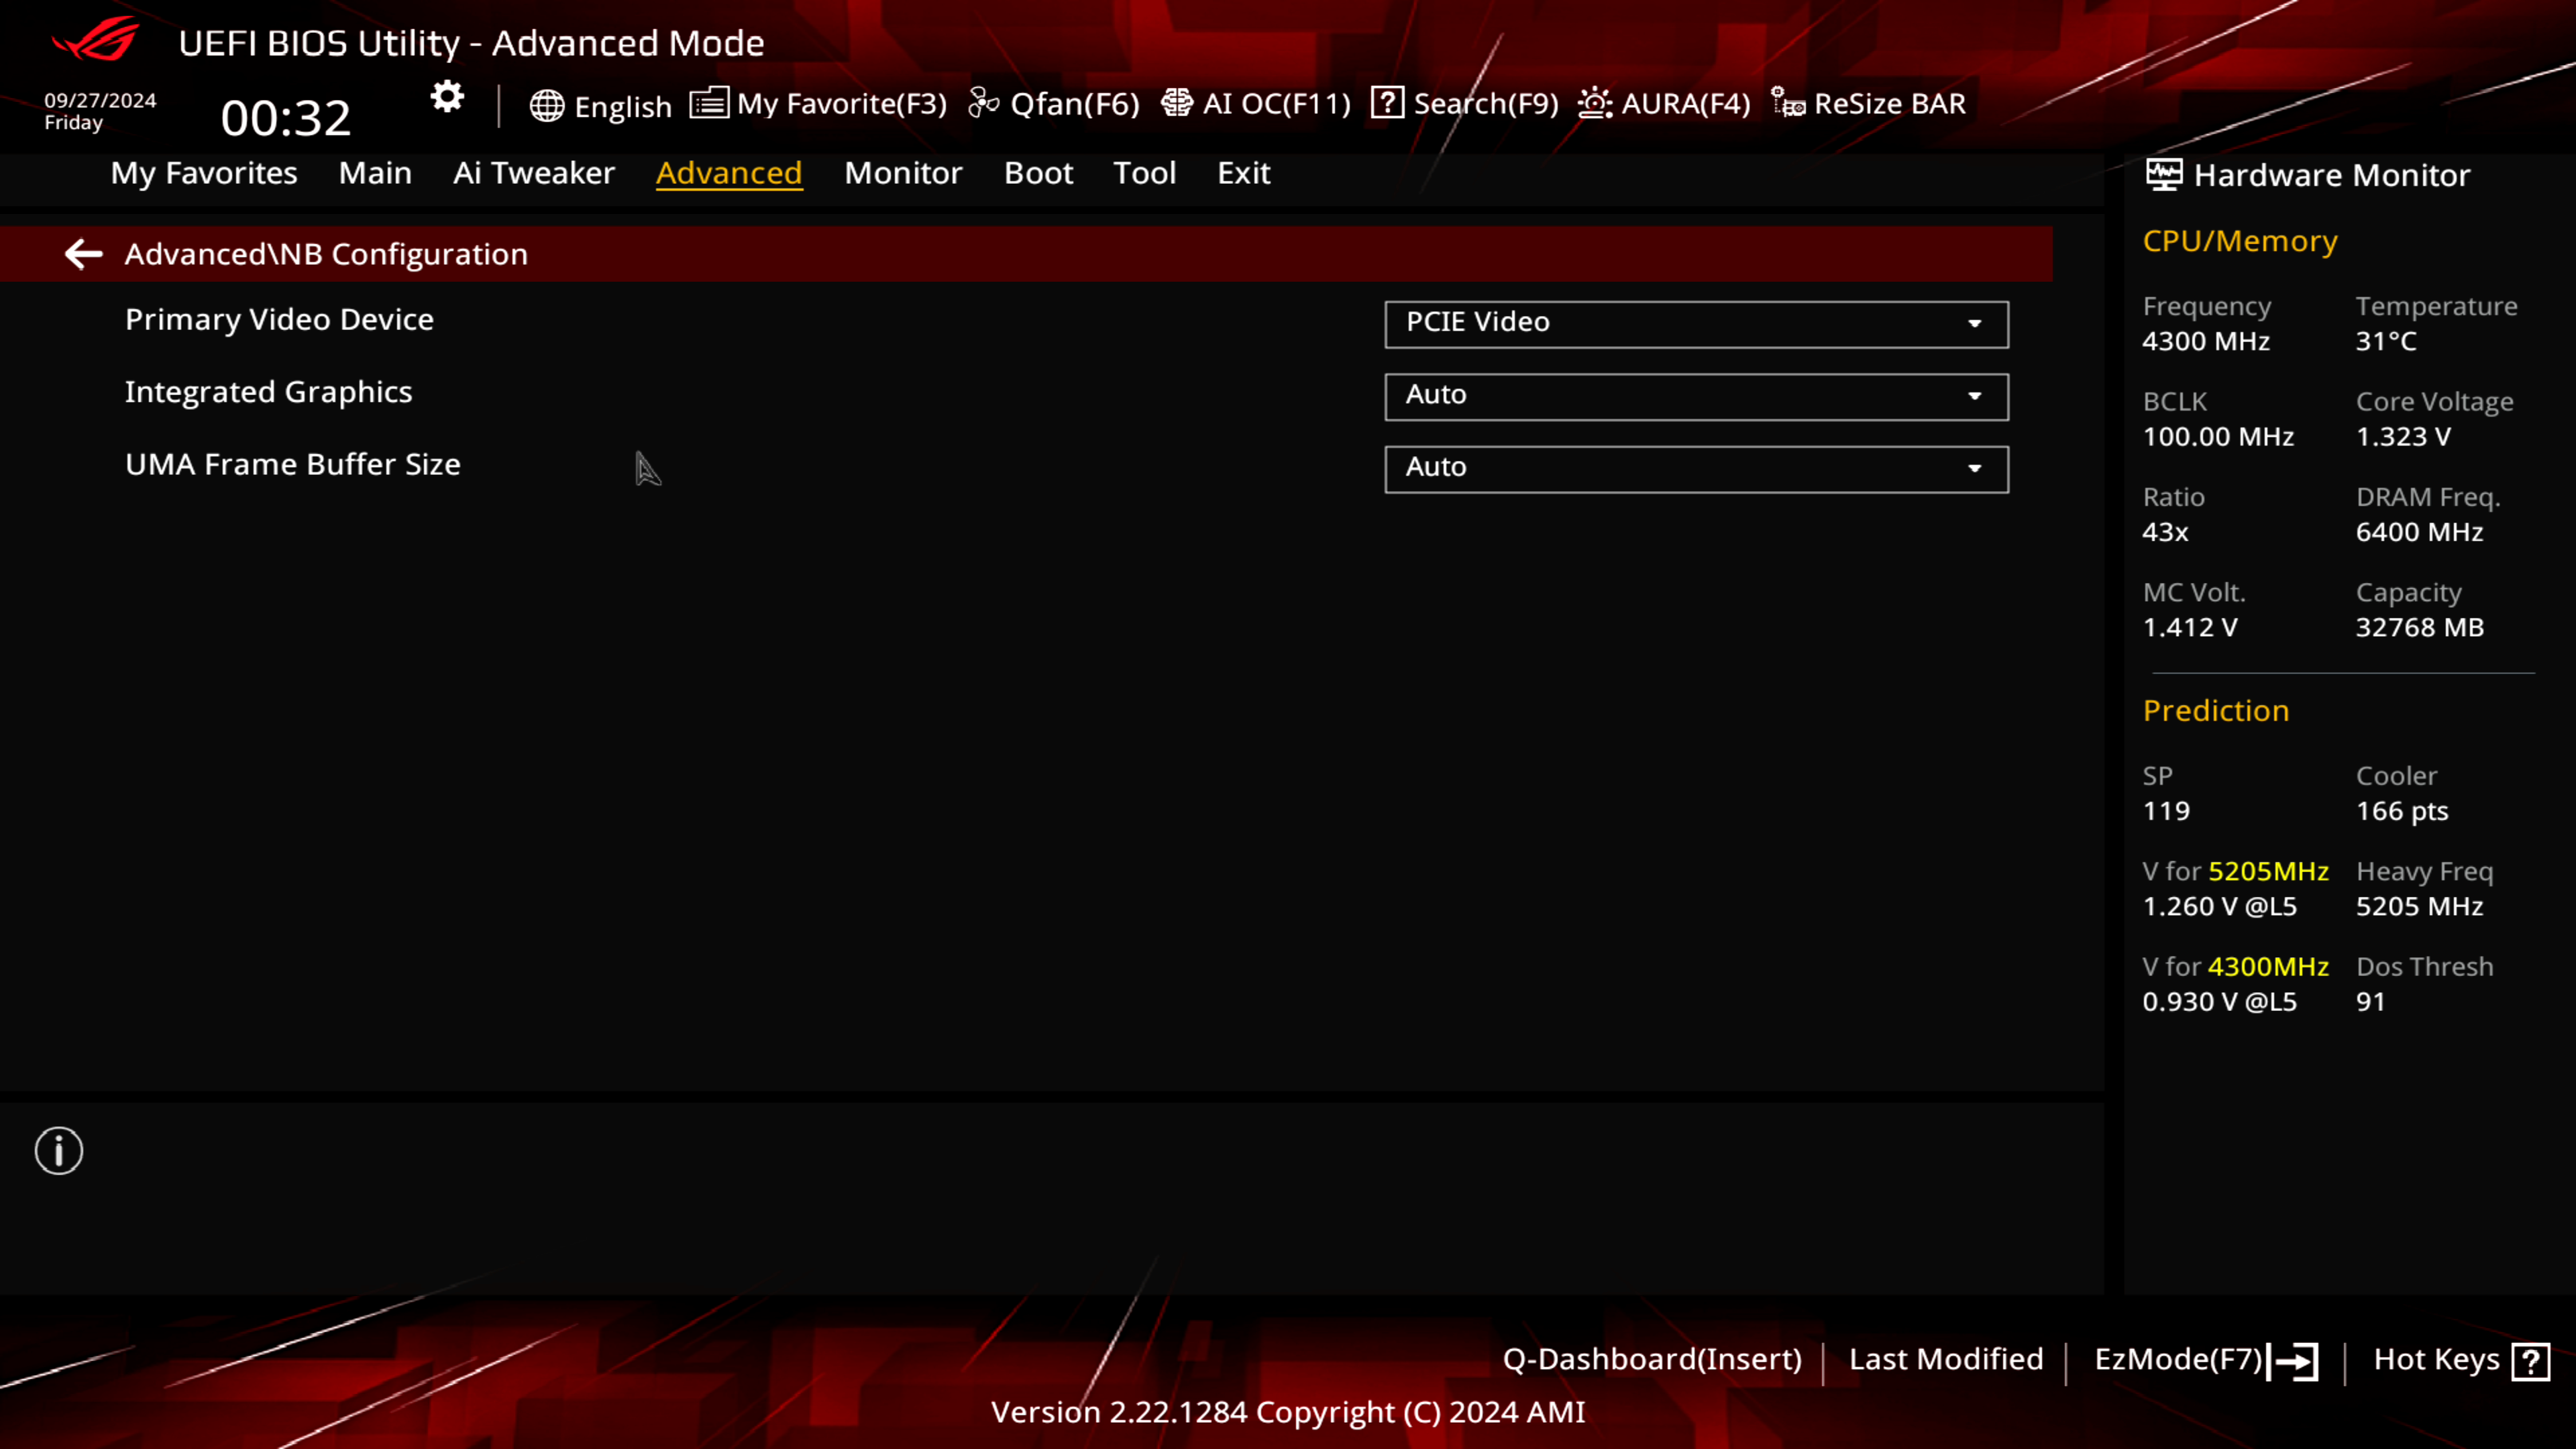
Task: Open My Favorites panel
Action: point(202,173)
